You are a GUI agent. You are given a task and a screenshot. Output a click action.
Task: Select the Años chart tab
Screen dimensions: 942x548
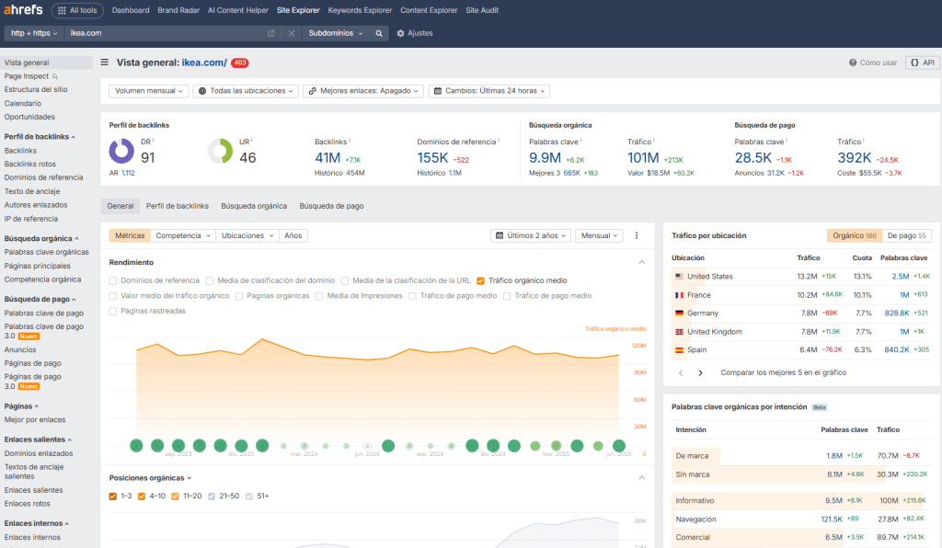(293, 235)
